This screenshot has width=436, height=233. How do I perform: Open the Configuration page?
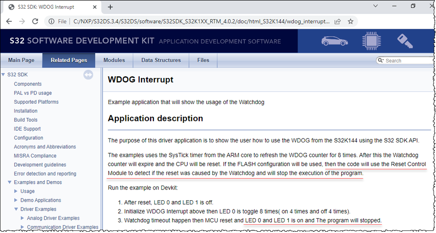click(29, 138)
